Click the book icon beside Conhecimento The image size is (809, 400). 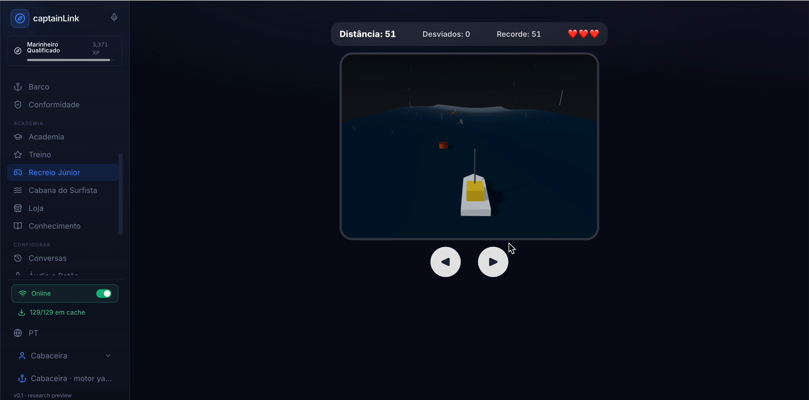pos(18,226)
